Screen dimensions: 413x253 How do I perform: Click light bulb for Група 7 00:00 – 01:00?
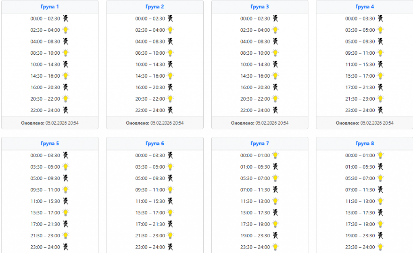[x=275, y=155]
